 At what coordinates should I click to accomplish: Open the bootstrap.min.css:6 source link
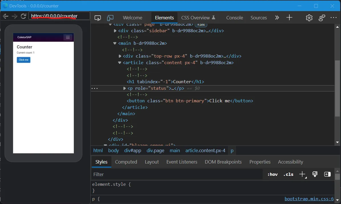[x=309, y=199]
